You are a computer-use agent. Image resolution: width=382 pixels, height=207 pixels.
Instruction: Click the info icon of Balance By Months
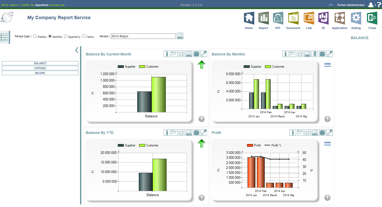tap(285, 54)
